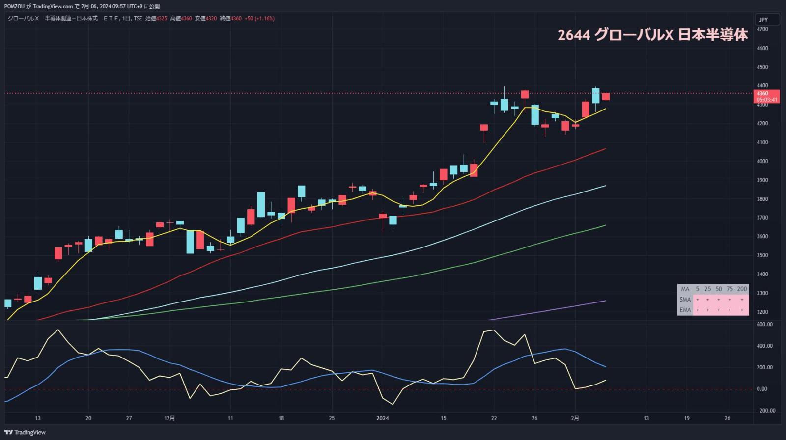Click the 3500 price axis label
Screen dimensions: 786x440
pyautogui.click(x=762, y=255)
